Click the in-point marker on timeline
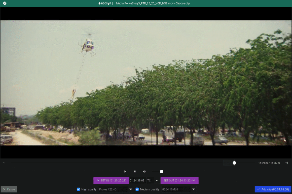The width and height of the screenshot is (292, 194). coord(223,163)
